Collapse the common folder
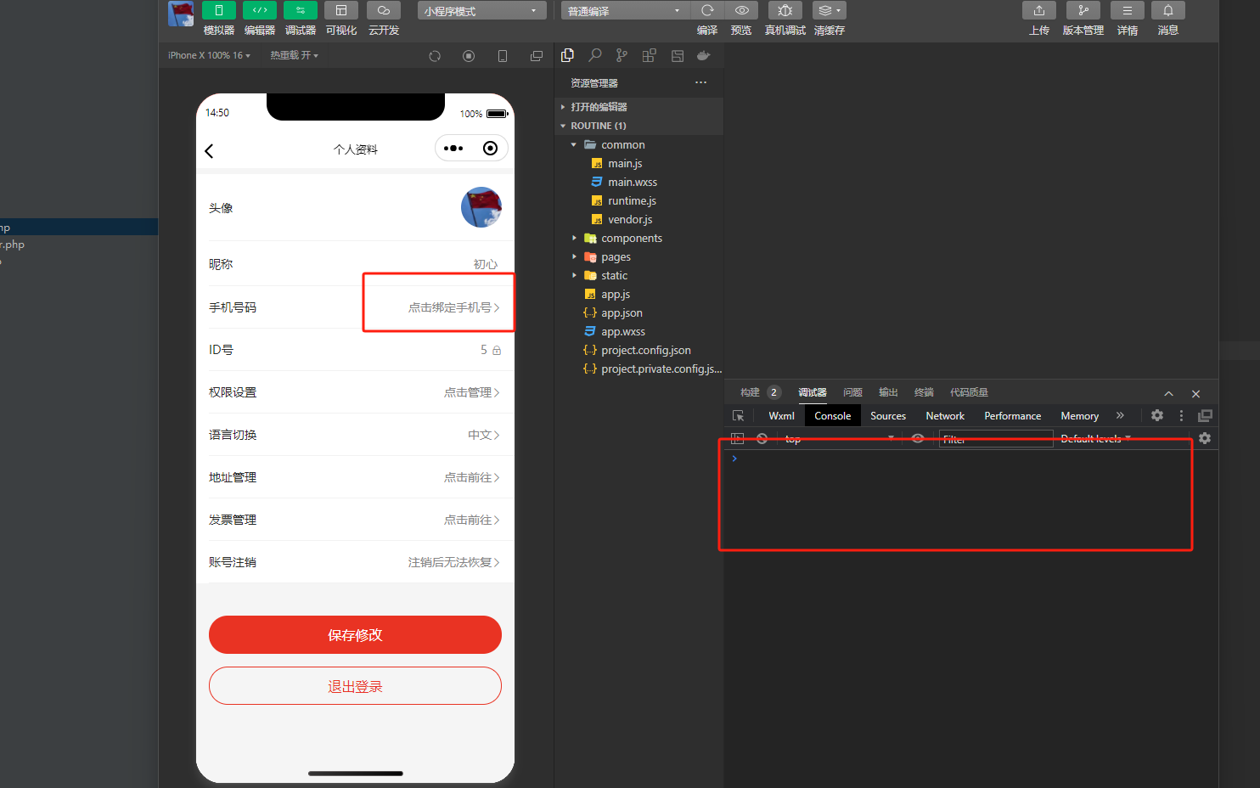Screen dimensions: 1260x788 click(x=638, y=145)
